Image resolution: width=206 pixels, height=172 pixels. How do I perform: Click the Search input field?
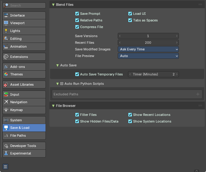point(24,5)
